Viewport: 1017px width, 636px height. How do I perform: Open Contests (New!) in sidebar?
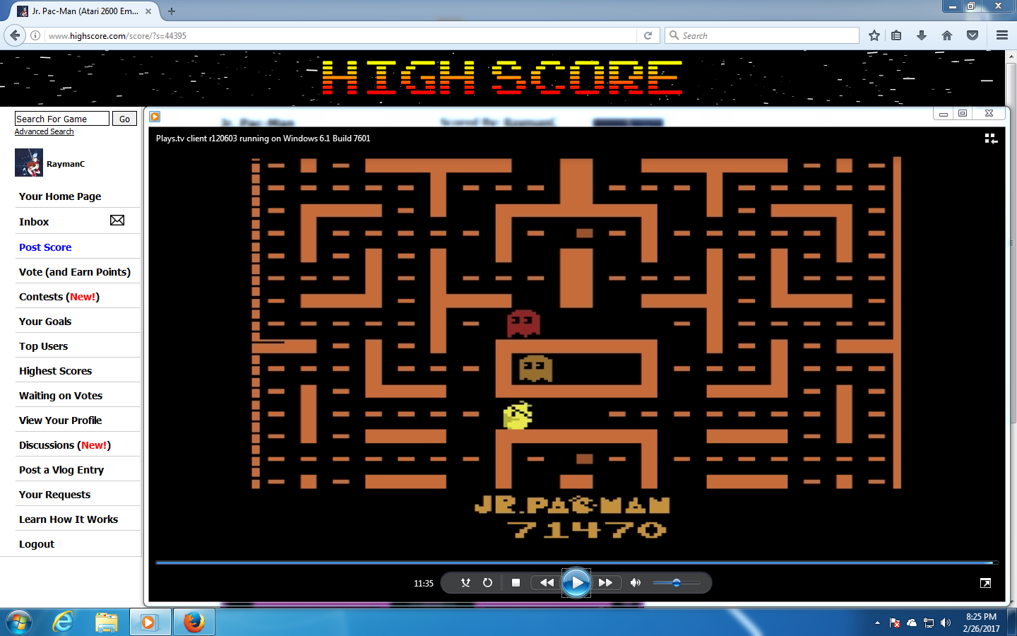click(x=59, y=297)
